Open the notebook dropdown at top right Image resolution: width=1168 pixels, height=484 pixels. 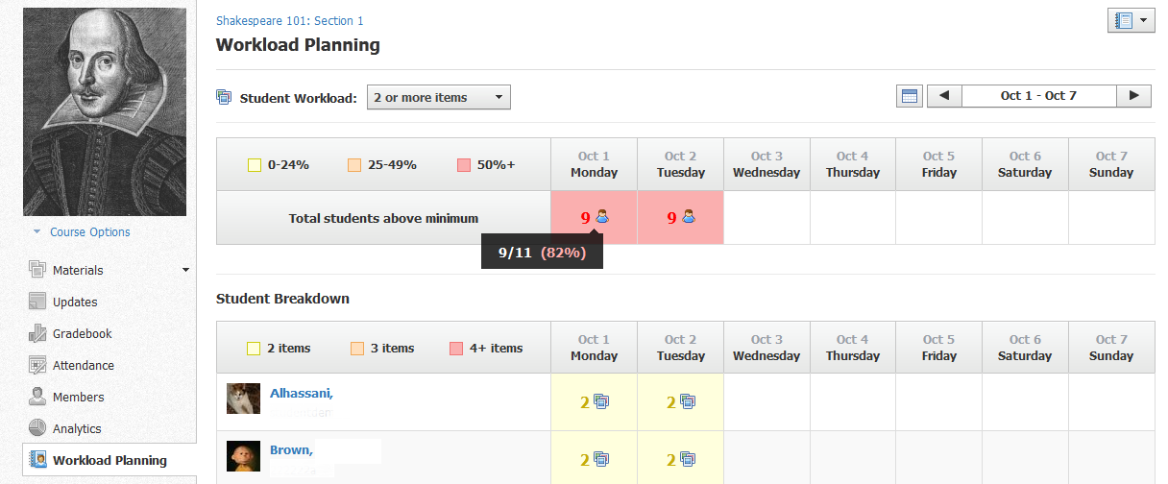coord(1131,20)
